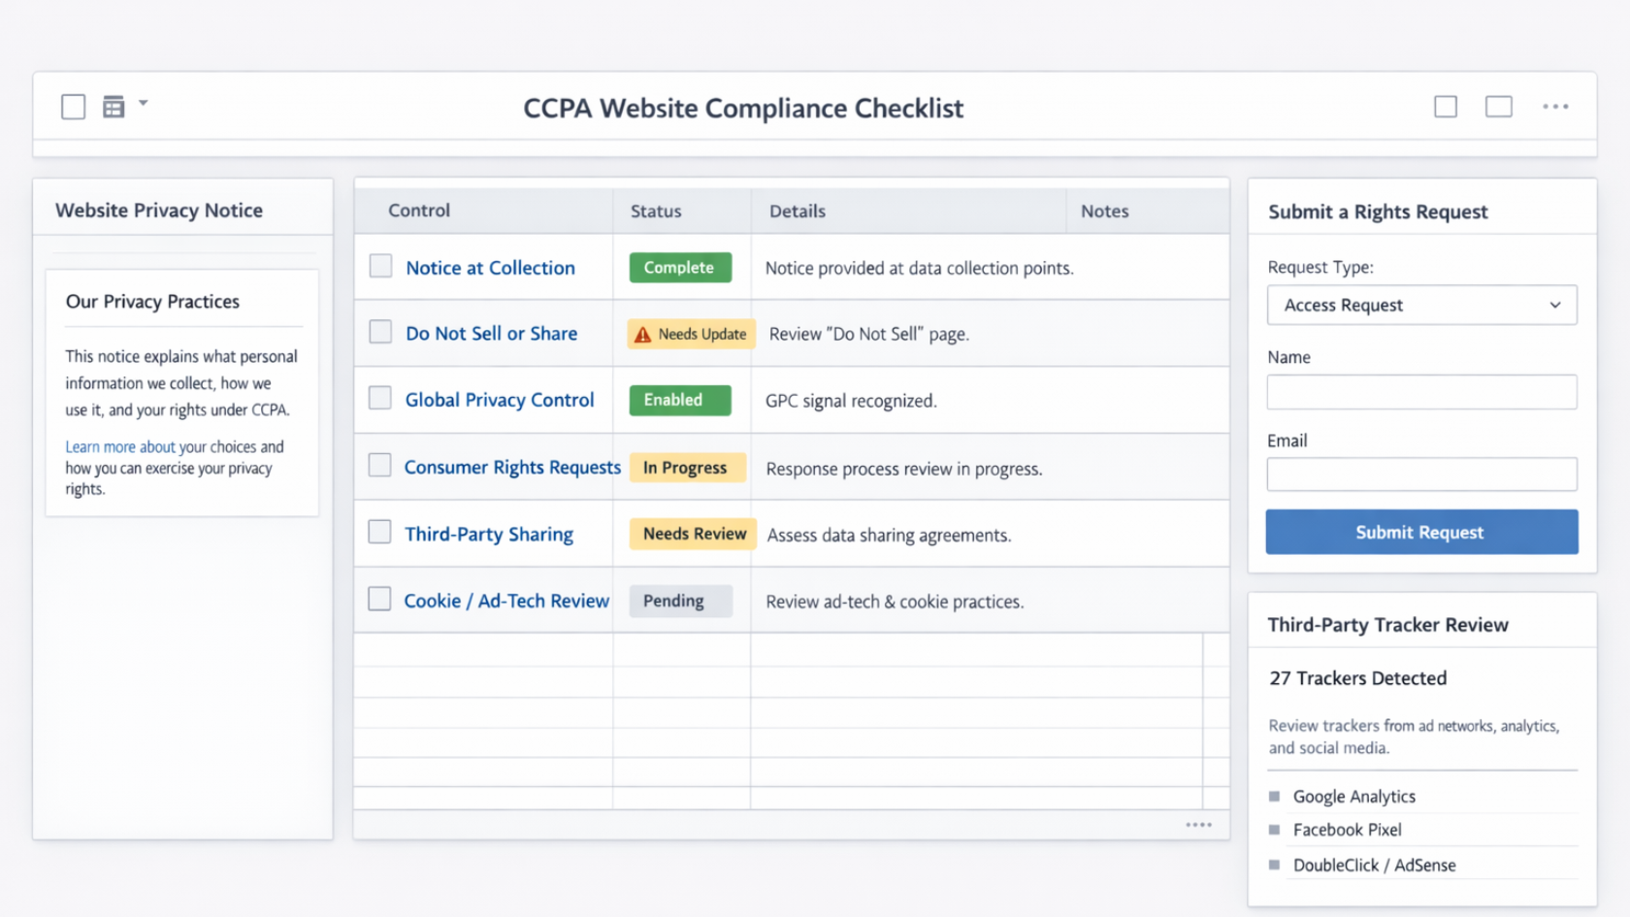Check the Do Not Sell or Share checkbox
The width and height of the screenshot is (1630, 917).
pyautogui.click(x=379, y=331)
